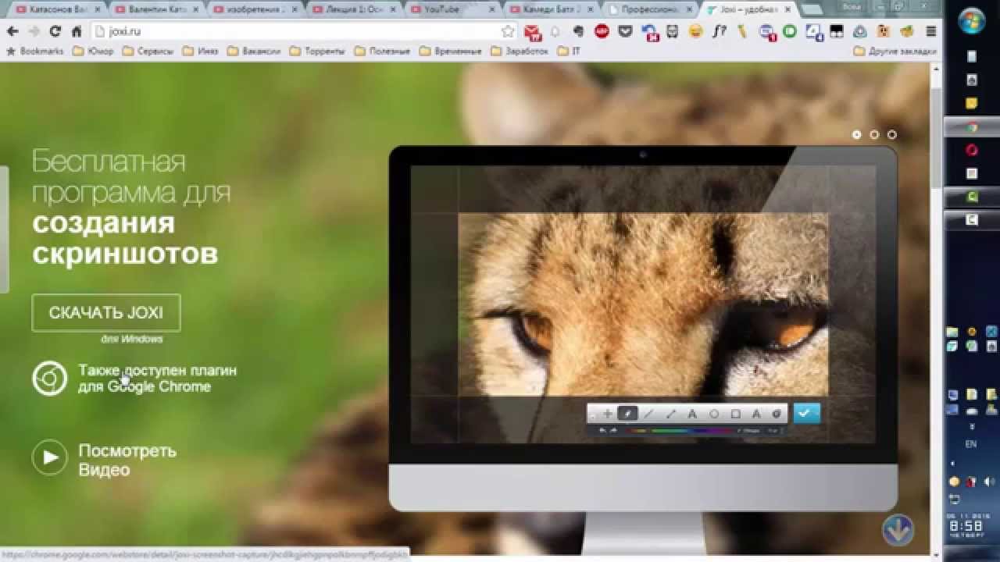This screenshot has width=1000, height=562.
Task: Open the IT bookmarks folder
Action: click(x=569, y=52)
